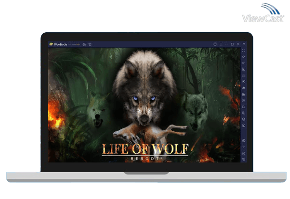The image size is (290, 199).
Task: Maximize the BlueStacks window
Action: coord(232,44)
